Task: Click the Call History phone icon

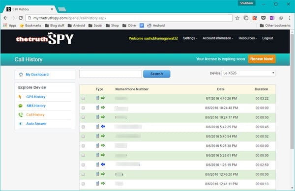Action: pyautogui.click(x=21, y=114)
